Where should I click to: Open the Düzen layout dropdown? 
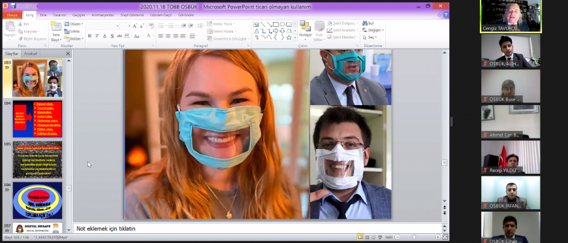74,24
